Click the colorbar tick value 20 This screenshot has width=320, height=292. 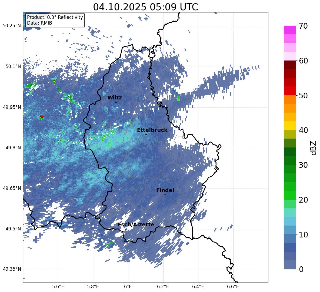[303, 200]
